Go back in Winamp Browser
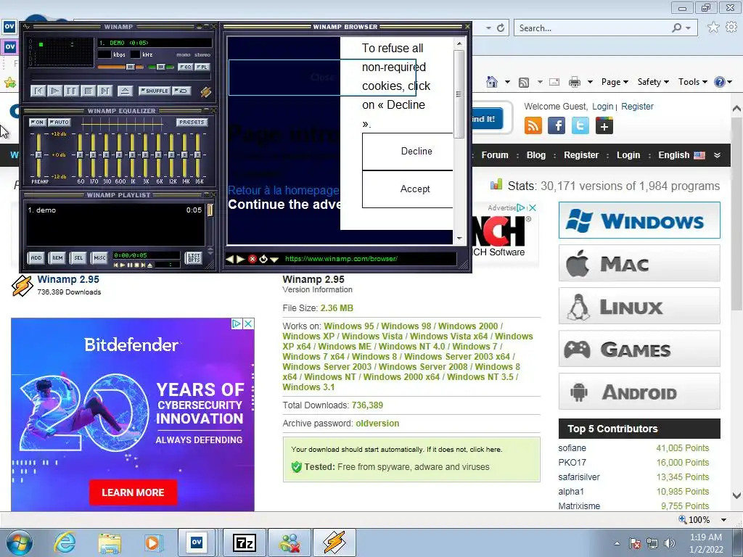This screenshot has width=743, height=557. 230,259
